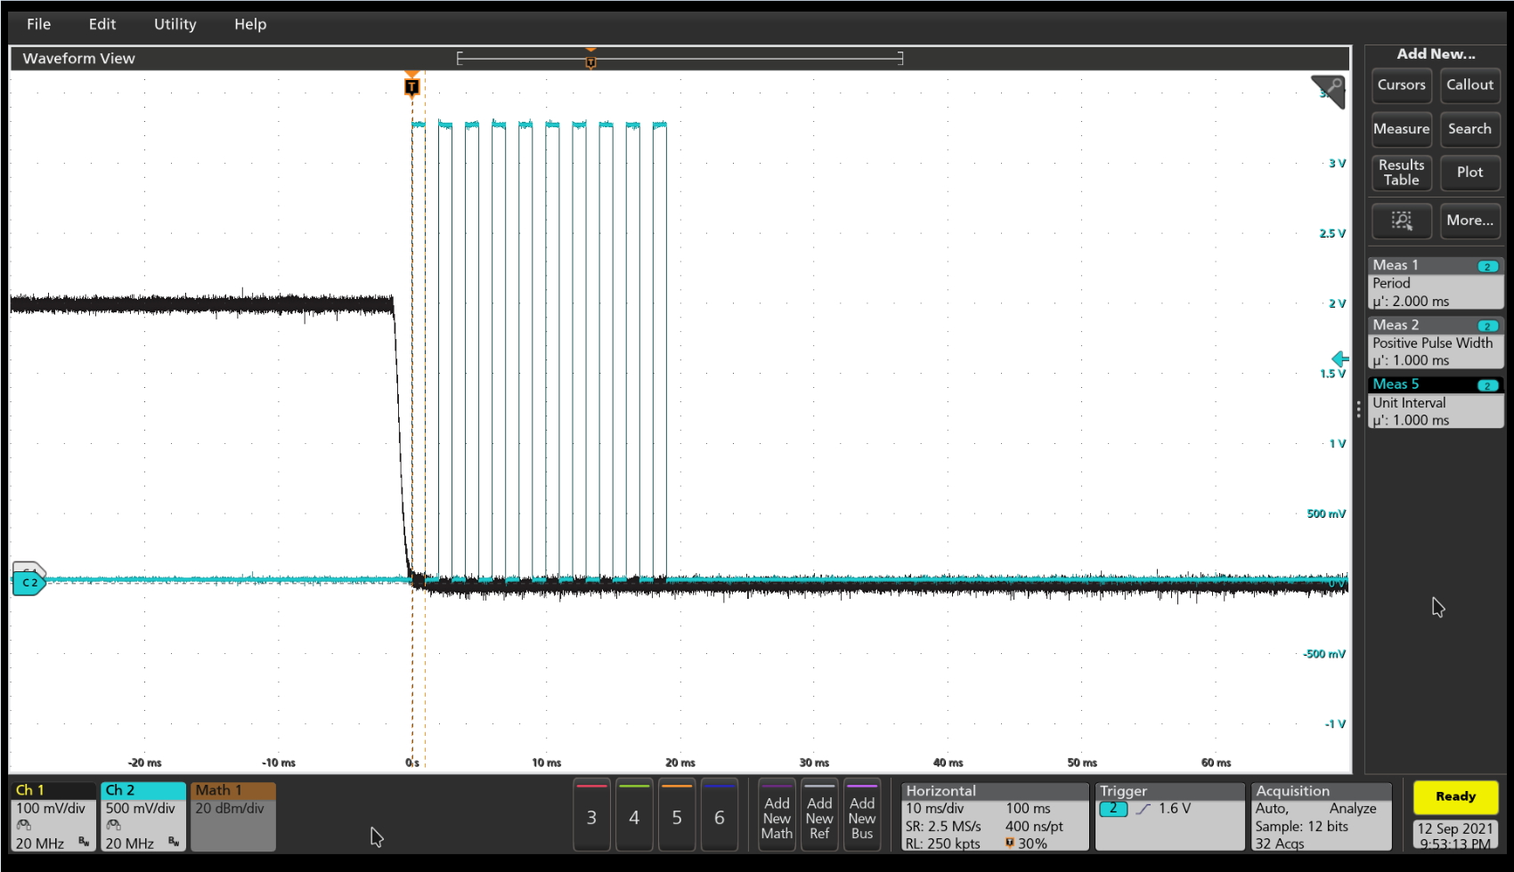This screenshot has width=1514, height=872.
Task: Open the Acquisition settings badge
Action: click(x=1322, y=816)
